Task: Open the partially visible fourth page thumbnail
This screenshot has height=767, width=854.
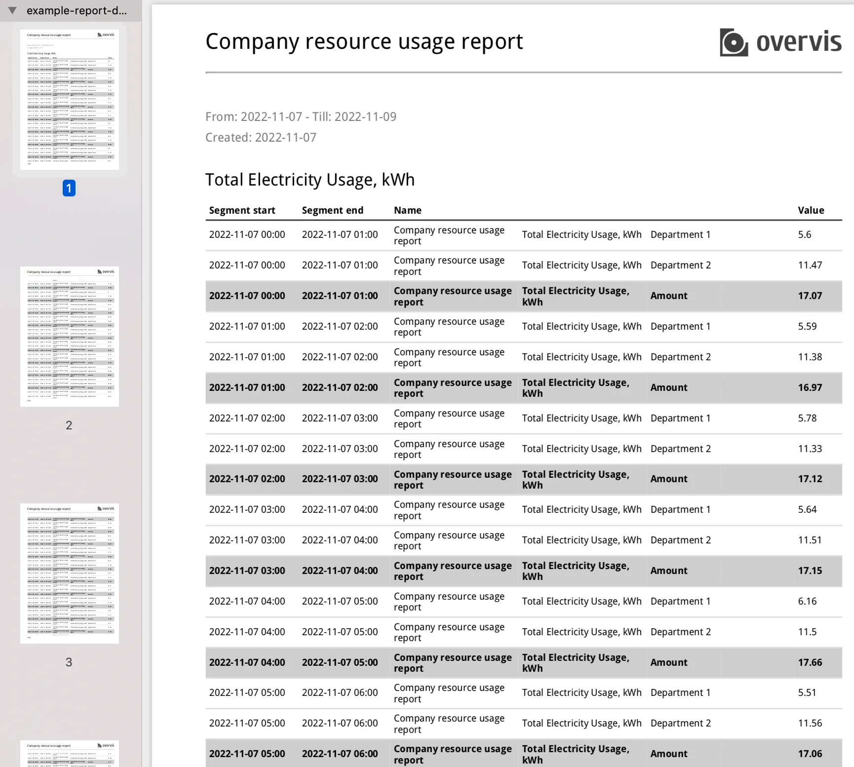Action: 70,754
